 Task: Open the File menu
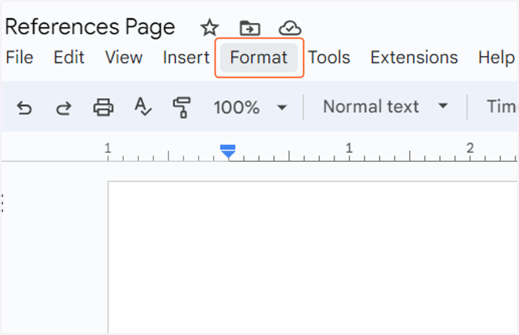(19, 57)
